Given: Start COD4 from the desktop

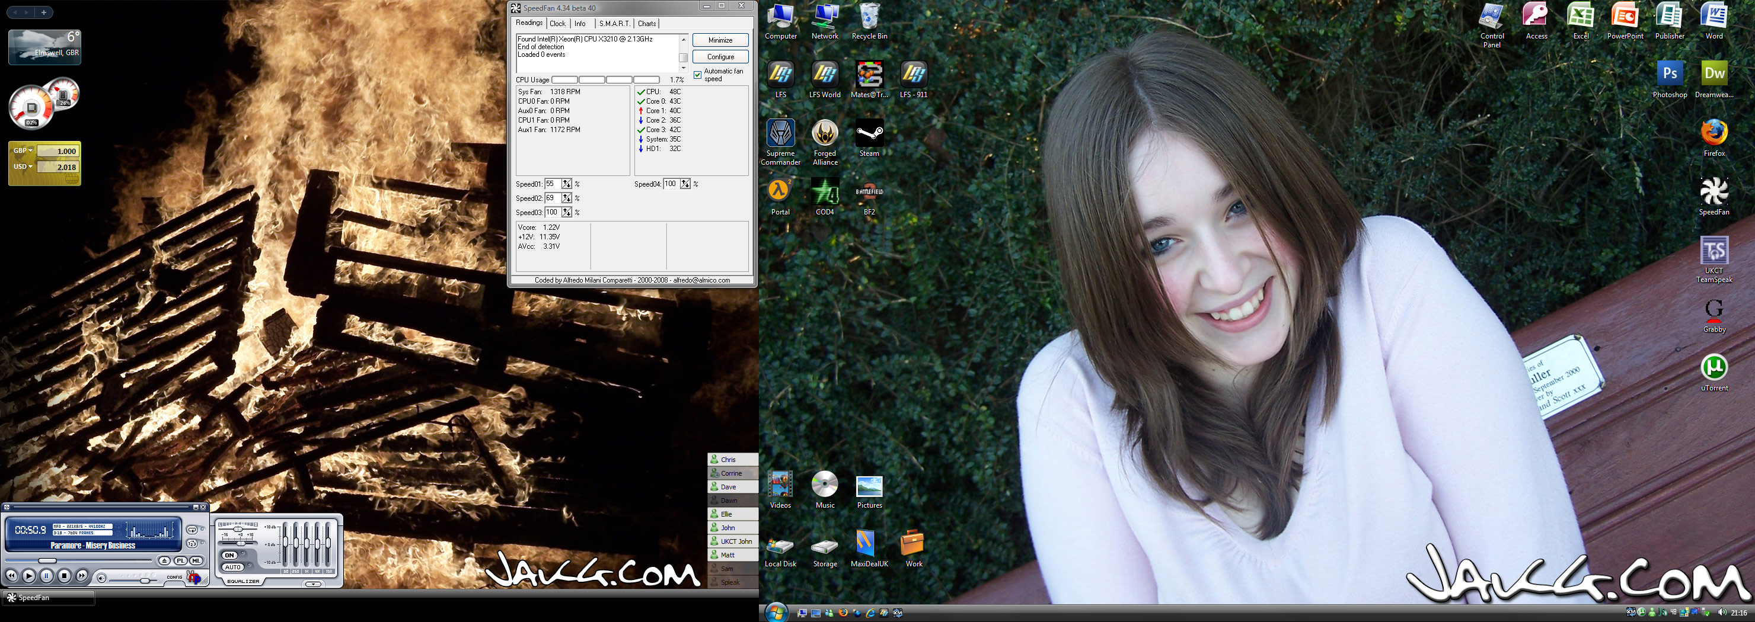Looking at the screenshot, I should point(824,197).
